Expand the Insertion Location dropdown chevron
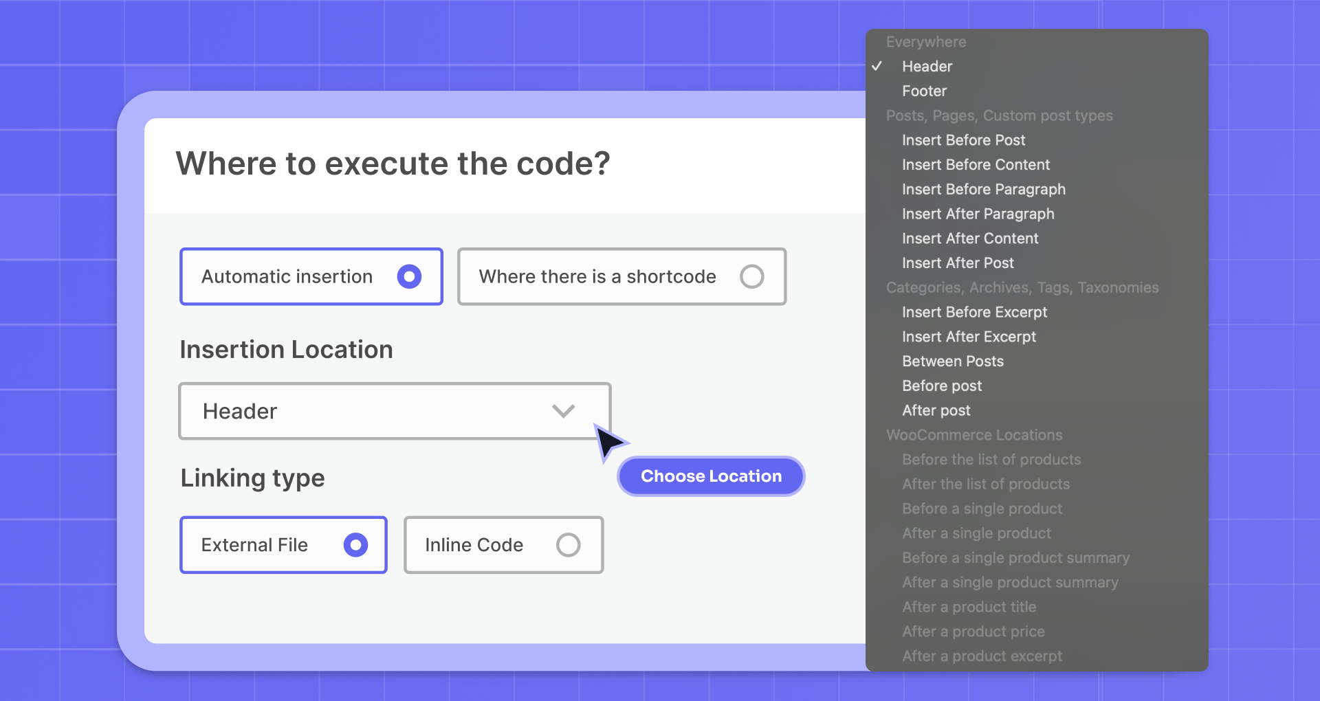 click(563, 411)
